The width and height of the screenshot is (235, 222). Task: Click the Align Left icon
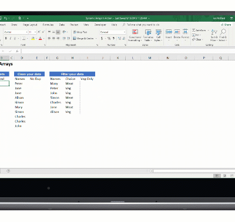tap(49, 38)
